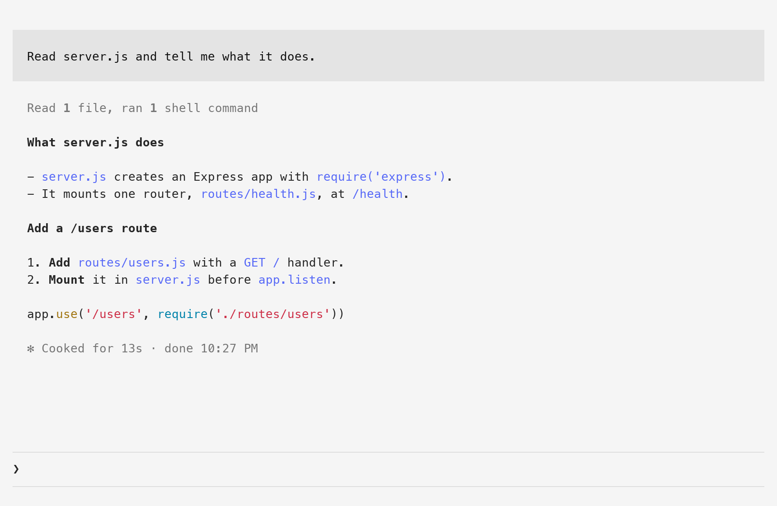Open server.js link in step 2
Viewport: 777px width, 506px height.
pos(168,280)
